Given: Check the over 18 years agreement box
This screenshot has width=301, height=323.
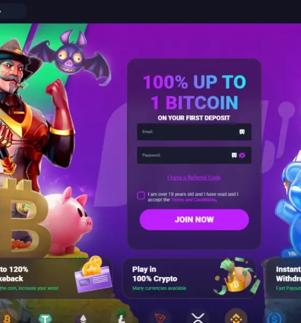Looking at the screenshot, I should 141,195.
